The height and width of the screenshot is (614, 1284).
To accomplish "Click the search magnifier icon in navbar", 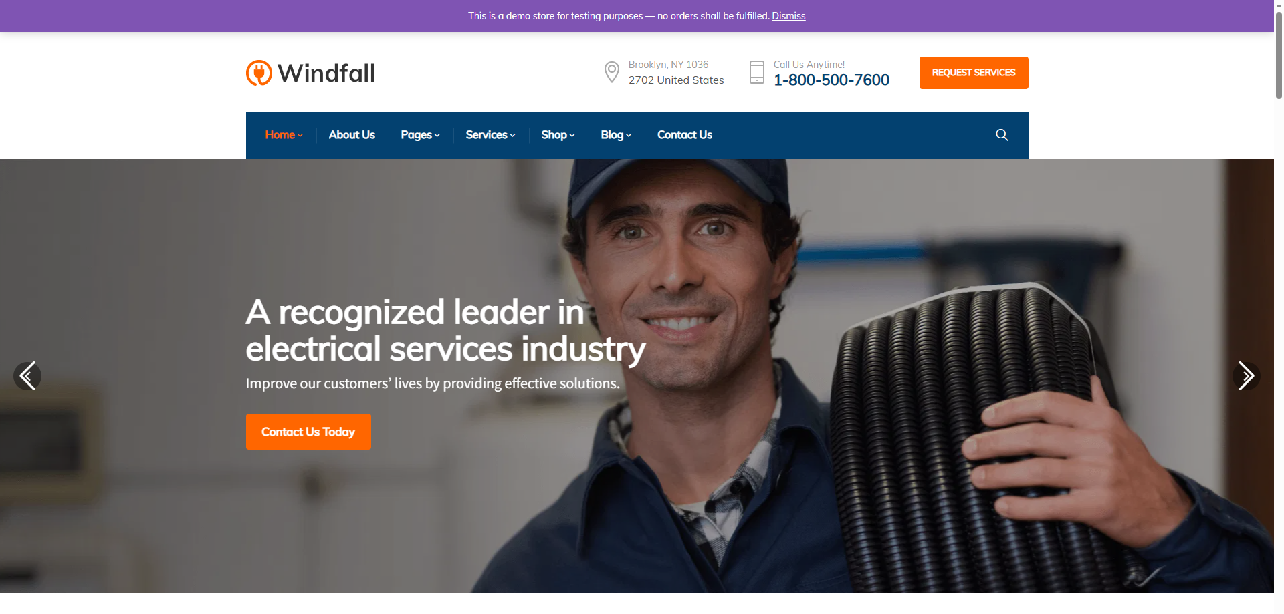I will [x=1001, y=135].
